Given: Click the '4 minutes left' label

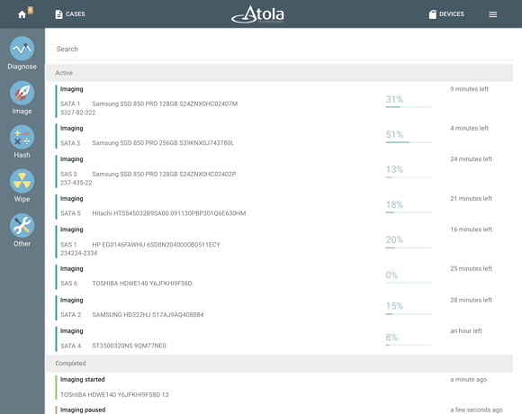Looking at the screenshot, I should (x=470, y=128).
